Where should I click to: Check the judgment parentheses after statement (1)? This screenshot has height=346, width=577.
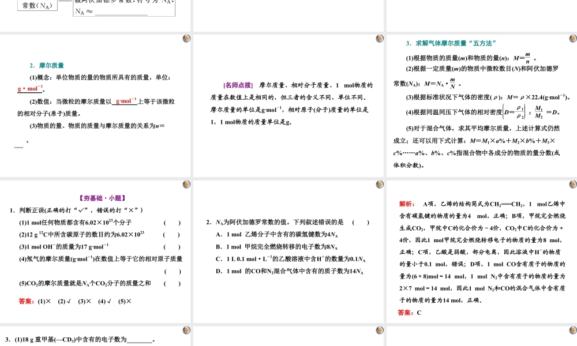(x=171, y=224)
